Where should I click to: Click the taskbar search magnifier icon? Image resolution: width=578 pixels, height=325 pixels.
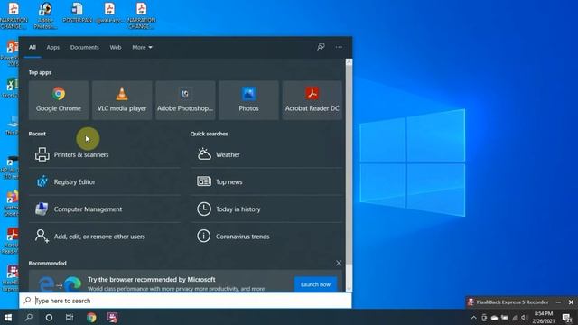29,317
